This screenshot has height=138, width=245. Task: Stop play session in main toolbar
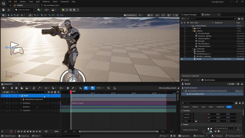(x=71, y=10)
